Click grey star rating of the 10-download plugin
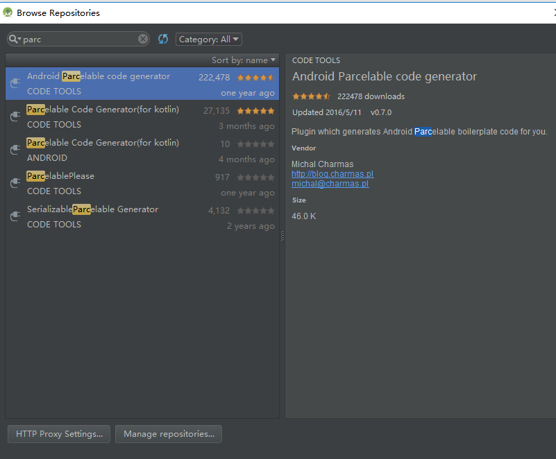This screenshot has width=556, height=459. (x=255, y=144)
